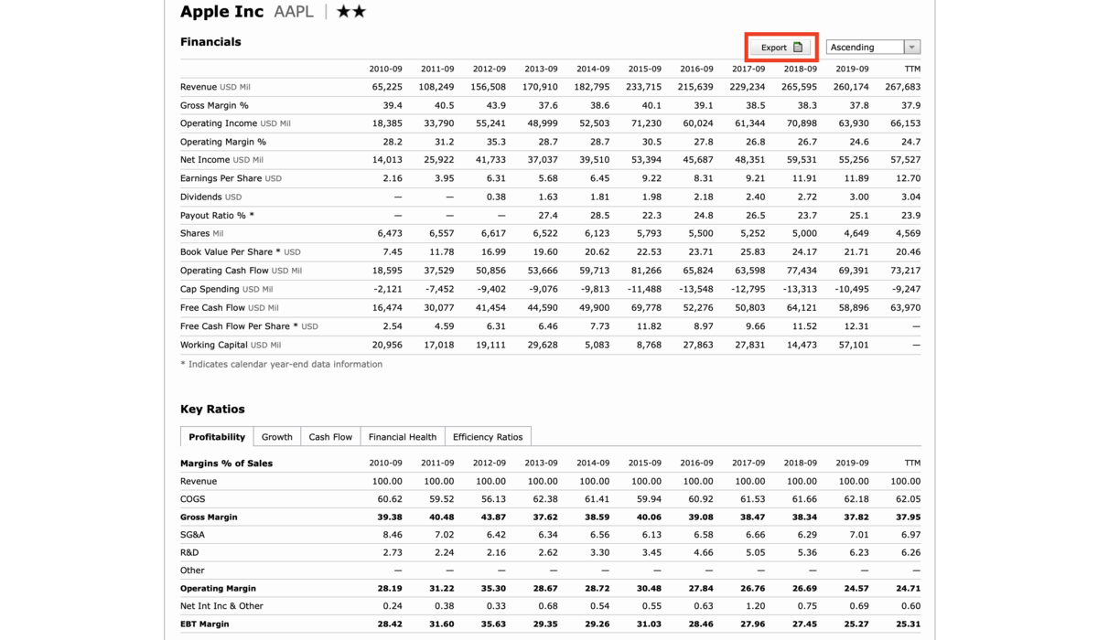Screen dimensions: 1098x640
Task: Switch to the Financial Health tab
Action: tap(403, 437)
